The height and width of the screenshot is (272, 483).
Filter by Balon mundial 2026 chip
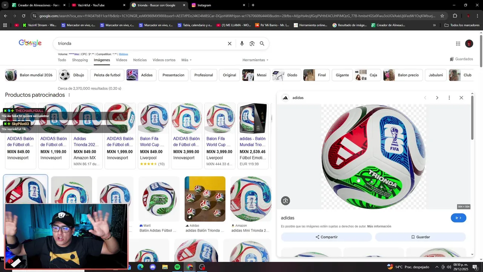[31, 75]
